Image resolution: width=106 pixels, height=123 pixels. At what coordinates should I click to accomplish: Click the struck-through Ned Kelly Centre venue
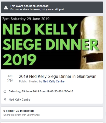[19, 100]
